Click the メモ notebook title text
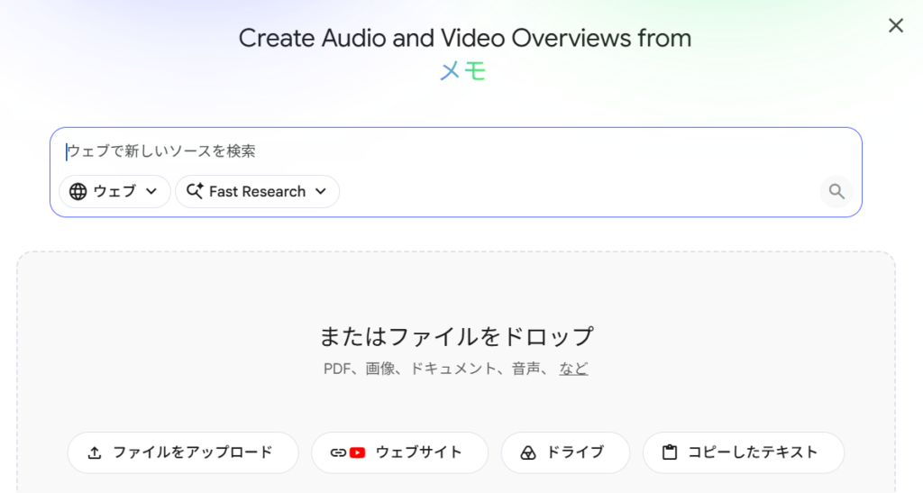923x493 pixels. [x=463, y=72]
